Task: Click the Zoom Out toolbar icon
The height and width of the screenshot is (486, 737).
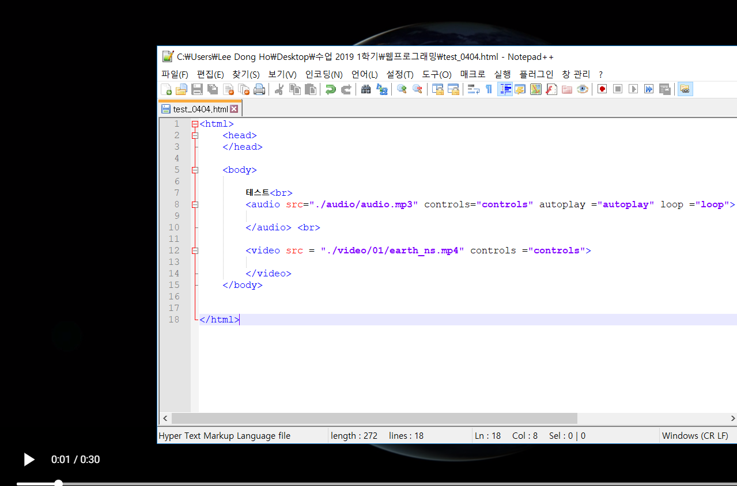Action: (x=417, y=89)
